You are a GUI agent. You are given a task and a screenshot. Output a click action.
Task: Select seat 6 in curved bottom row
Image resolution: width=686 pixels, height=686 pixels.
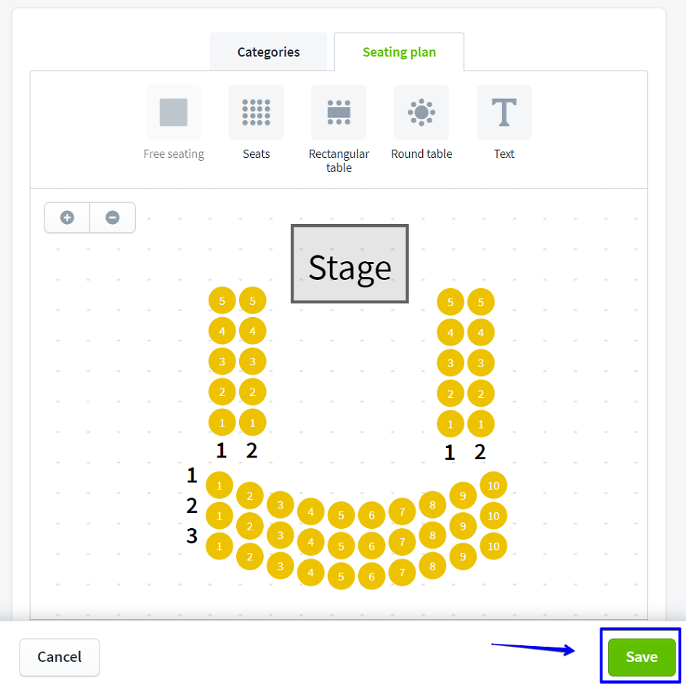(371, 576)
